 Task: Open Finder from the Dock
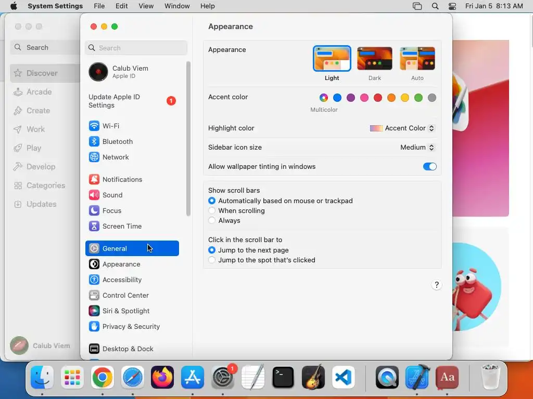point(42,377)
